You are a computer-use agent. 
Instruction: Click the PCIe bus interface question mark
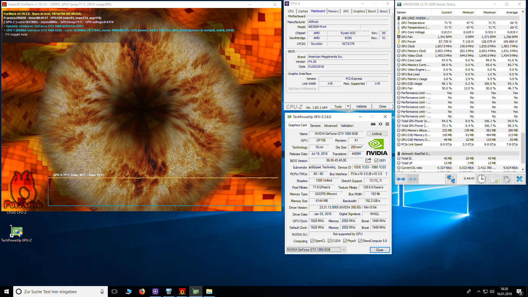(x=386, y=174)
